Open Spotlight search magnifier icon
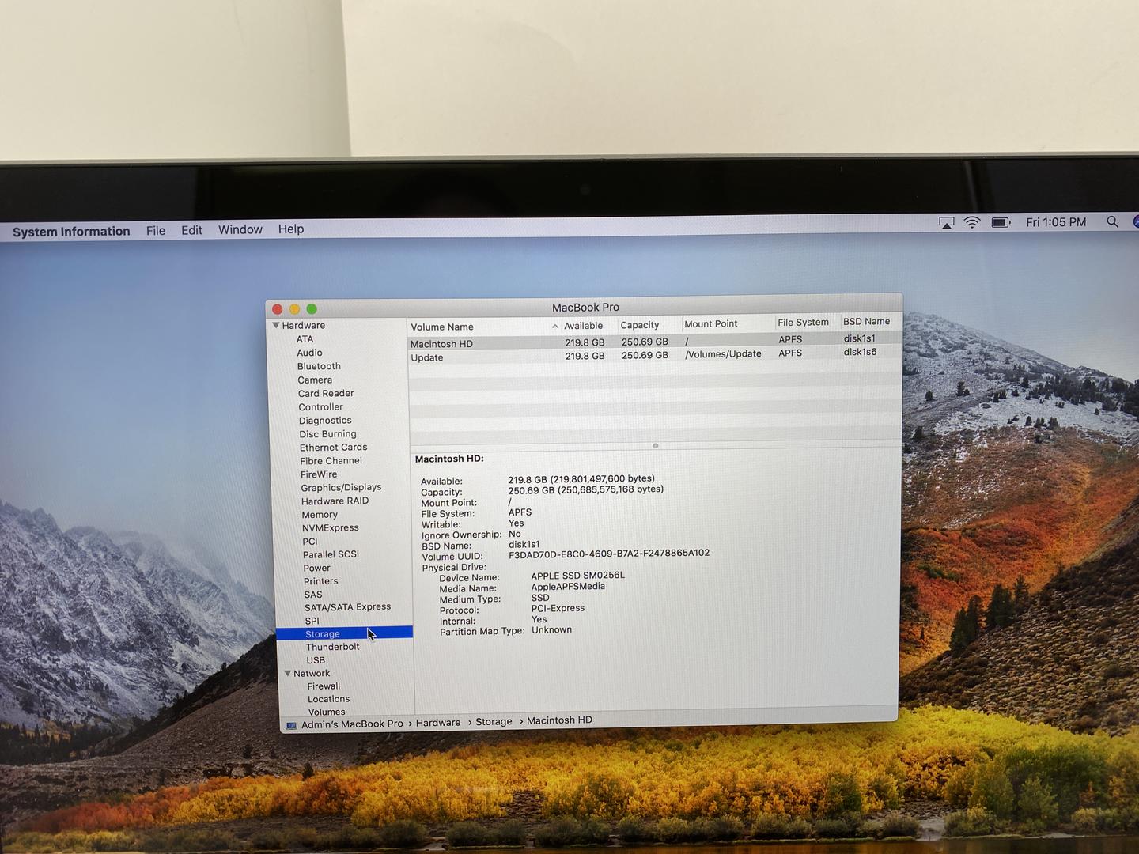Screen dimensions: 1139x854 (x=1112, y=222)
